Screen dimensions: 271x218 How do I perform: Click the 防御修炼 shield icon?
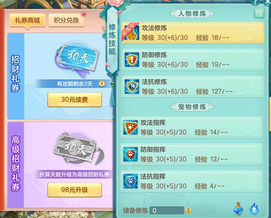132,60
